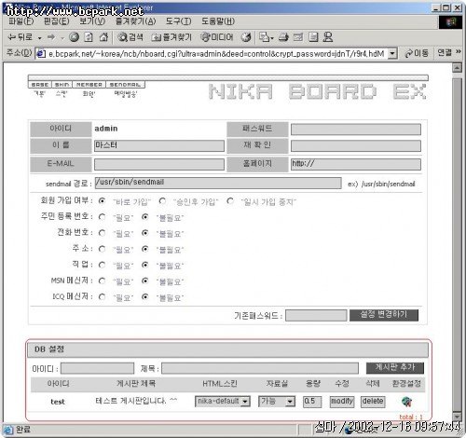This screenshot has width=466, height=438.
Task: Set 주민 등록 번호 to 필요
Action: [102, 217]
